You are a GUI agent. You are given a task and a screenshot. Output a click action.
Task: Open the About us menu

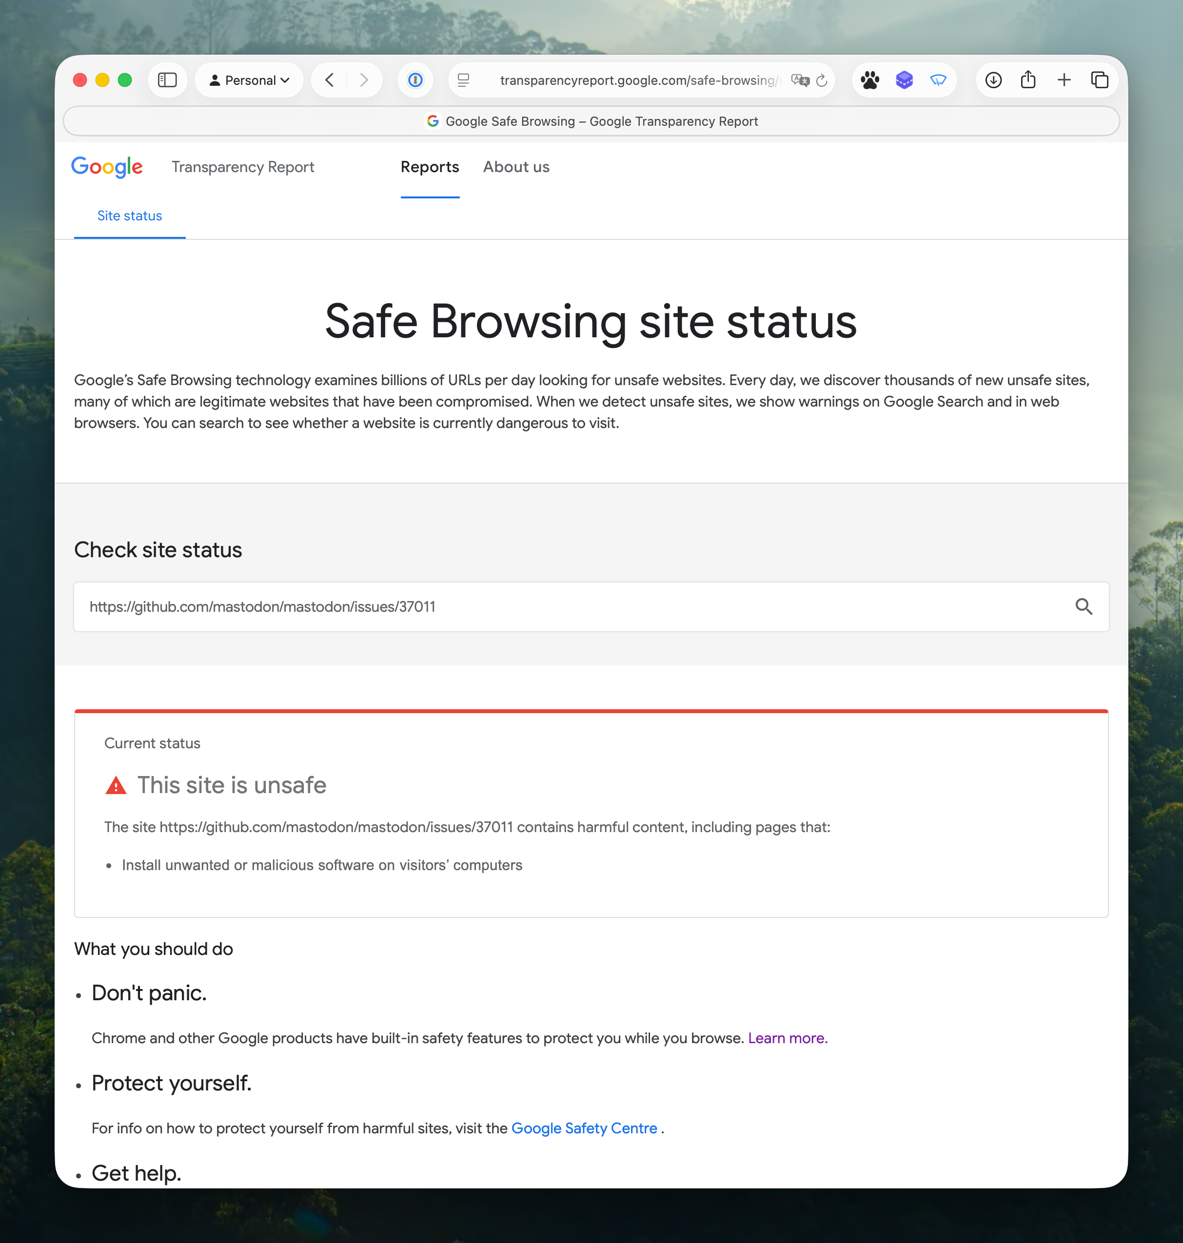[516, 167]
